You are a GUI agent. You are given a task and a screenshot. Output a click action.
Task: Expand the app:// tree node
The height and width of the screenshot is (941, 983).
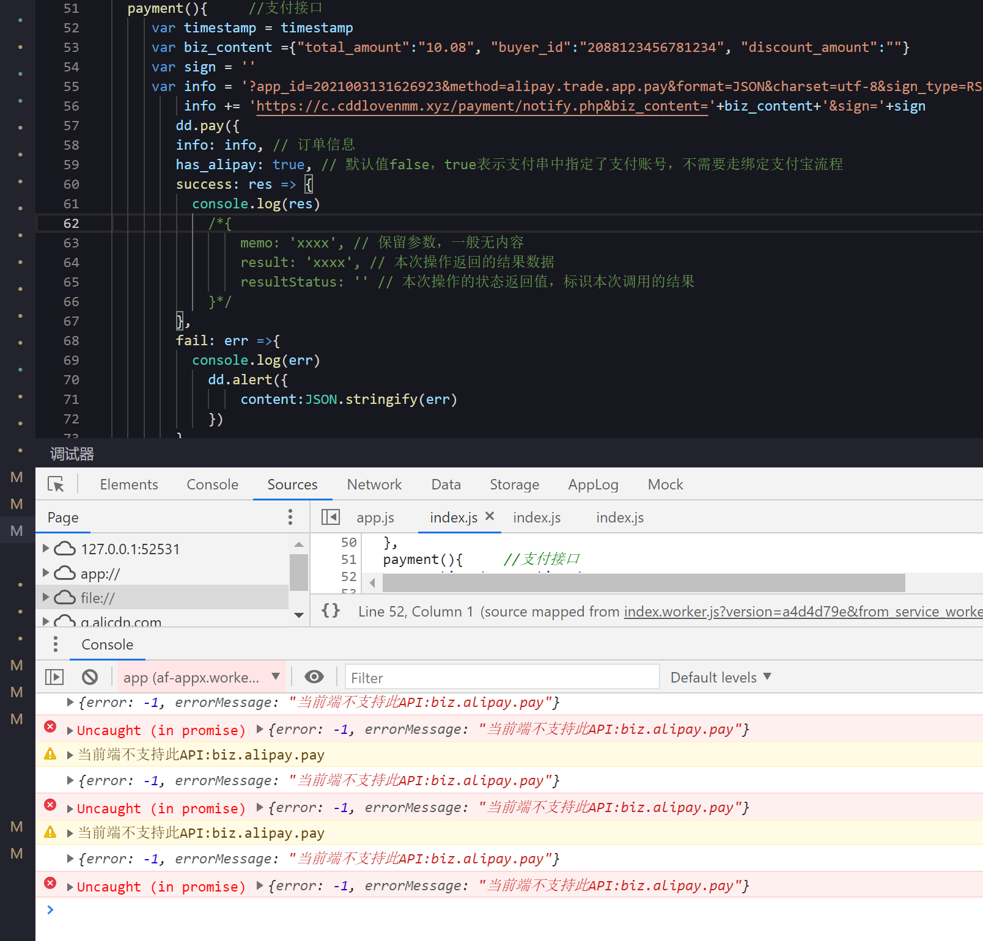pyautogui.click(x=46, y=573)
